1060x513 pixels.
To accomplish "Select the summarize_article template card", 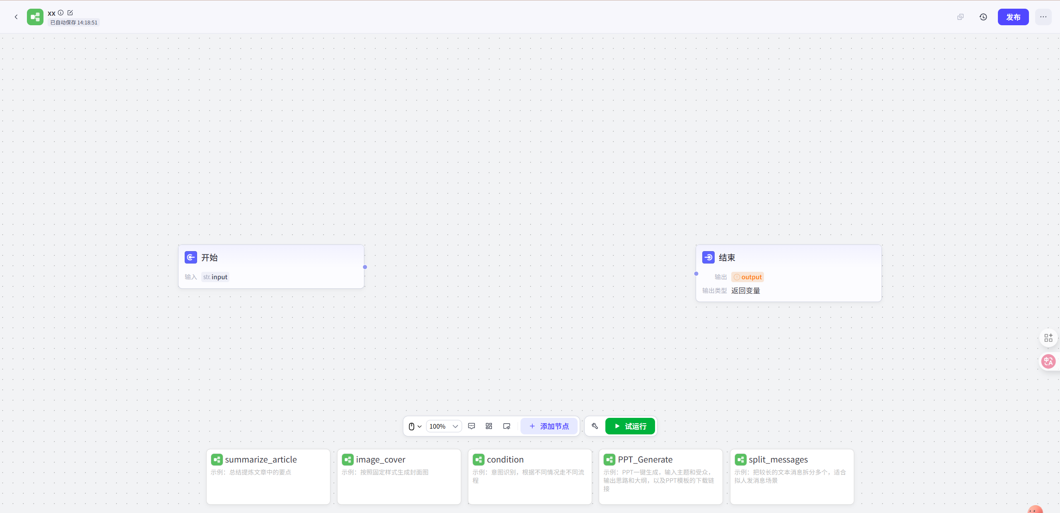I will [x=268, y=476].
